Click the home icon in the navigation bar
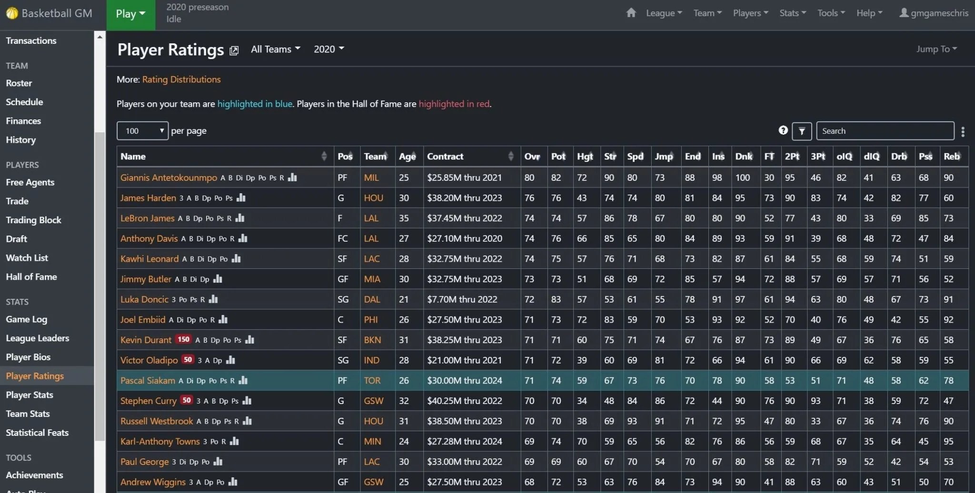Viewport: 975px width, 493px height. point(630,13)
